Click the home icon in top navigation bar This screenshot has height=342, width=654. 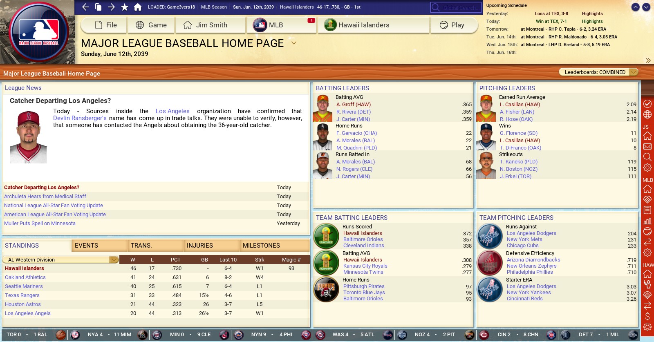click(138, 7)
